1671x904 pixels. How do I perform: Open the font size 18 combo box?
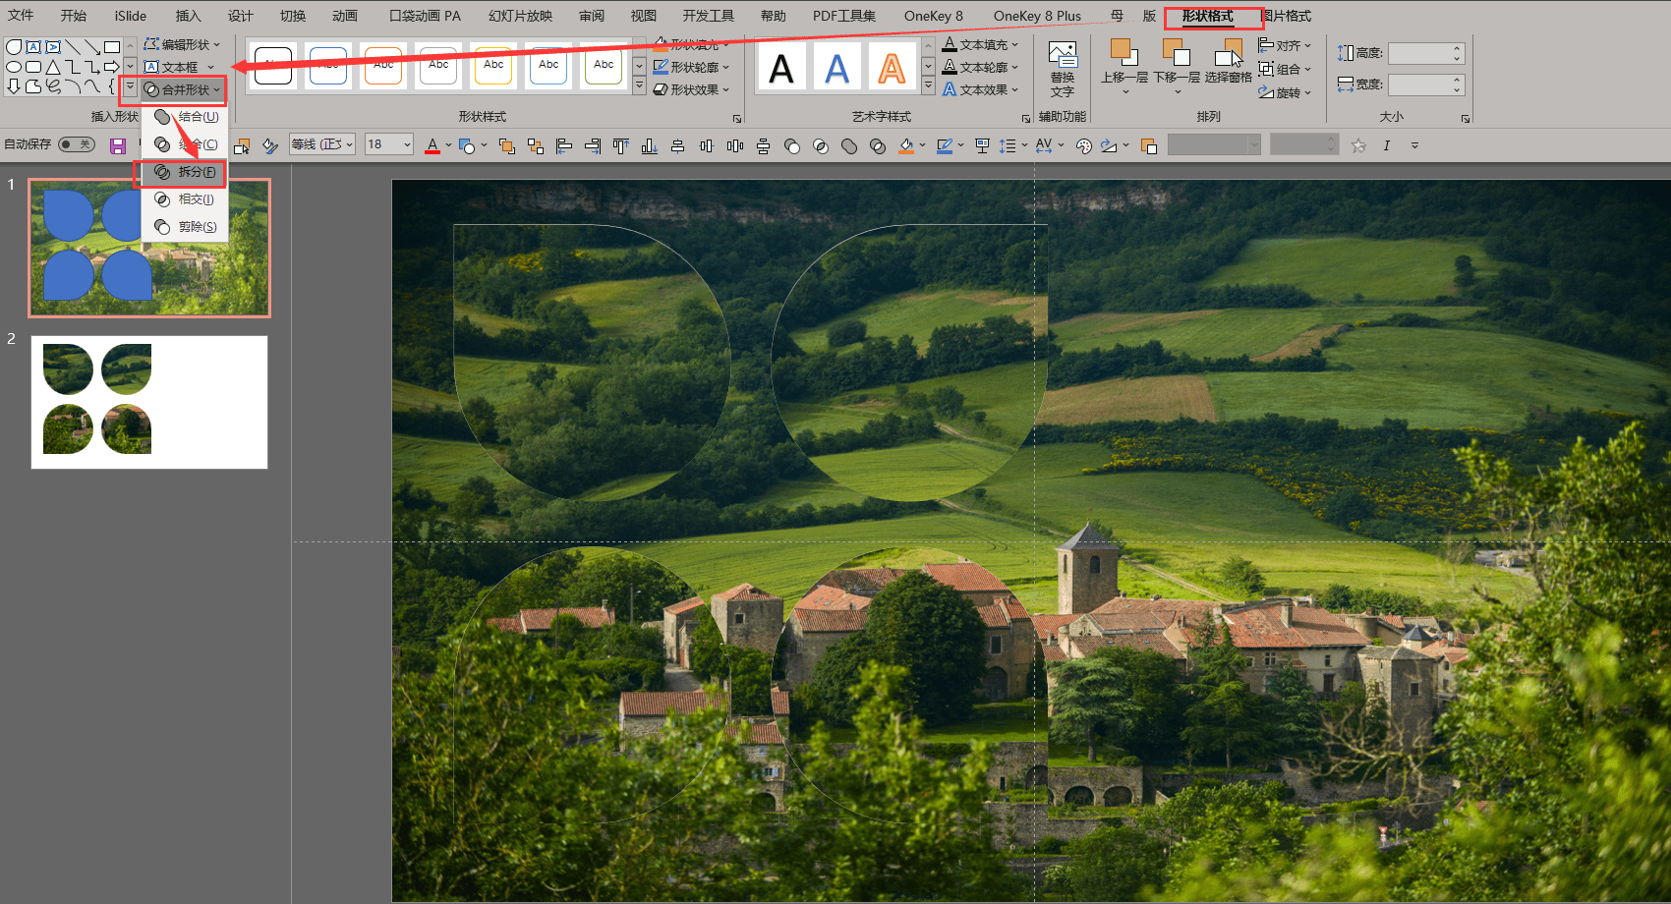pos(389,144)
